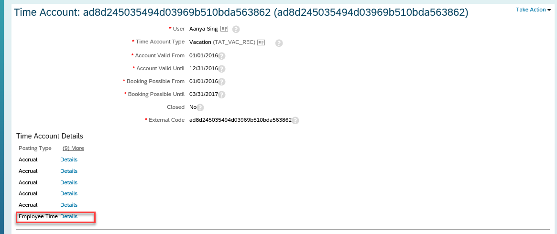Open Details for the third Accrual posting

point(69,182)
